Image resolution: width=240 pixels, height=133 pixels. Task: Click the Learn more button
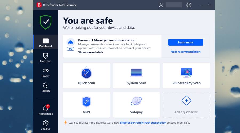[x=186, y=43]
